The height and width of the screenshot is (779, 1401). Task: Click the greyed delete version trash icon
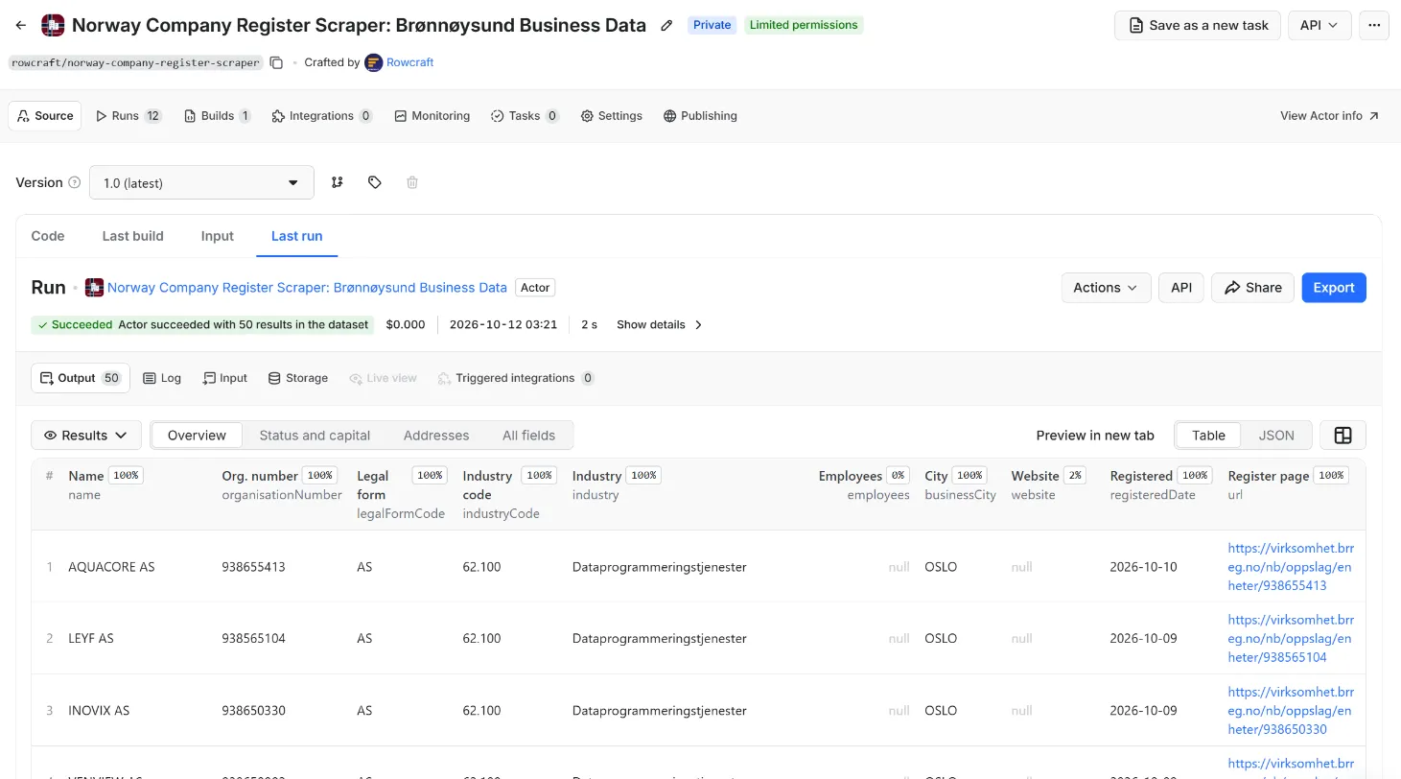click(x=412, y=182)
